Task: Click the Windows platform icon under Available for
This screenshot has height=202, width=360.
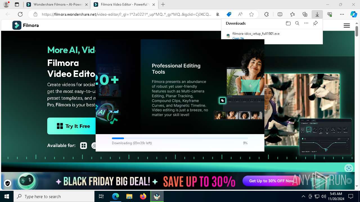Action: click(x=84, y=146)
